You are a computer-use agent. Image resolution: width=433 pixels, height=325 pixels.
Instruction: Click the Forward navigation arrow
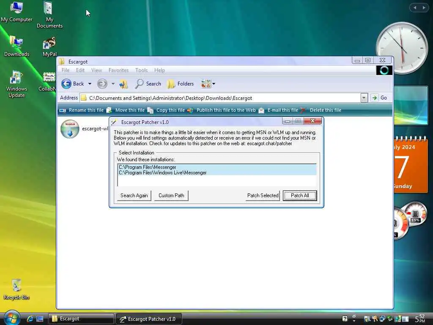(x=102, y=84)
